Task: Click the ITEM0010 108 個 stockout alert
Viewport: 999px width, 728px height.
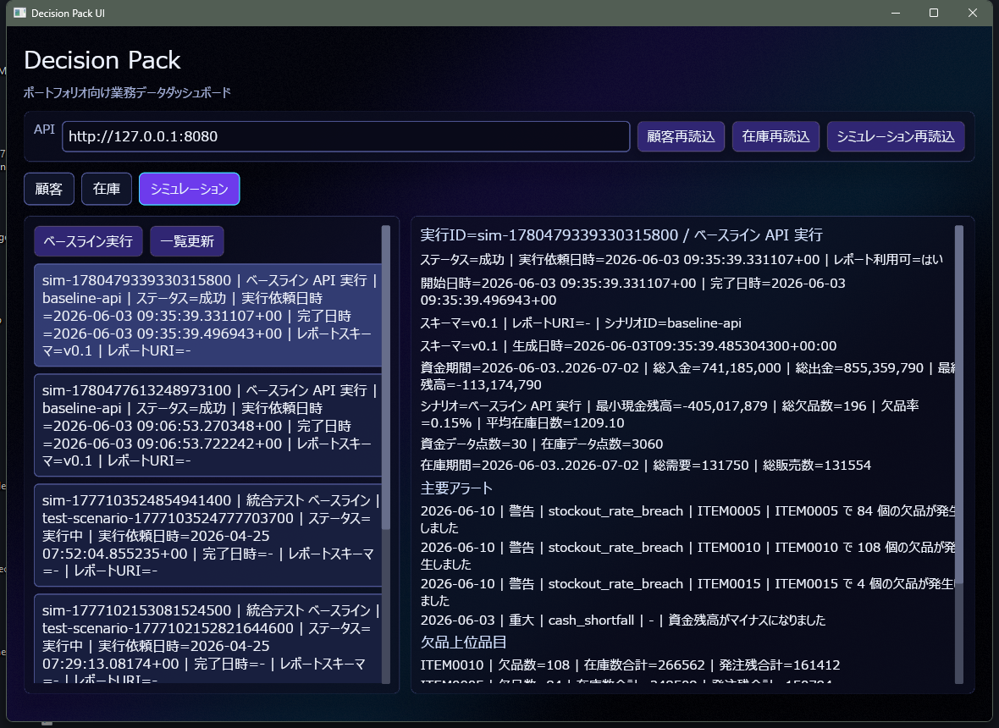Action: 687,555
